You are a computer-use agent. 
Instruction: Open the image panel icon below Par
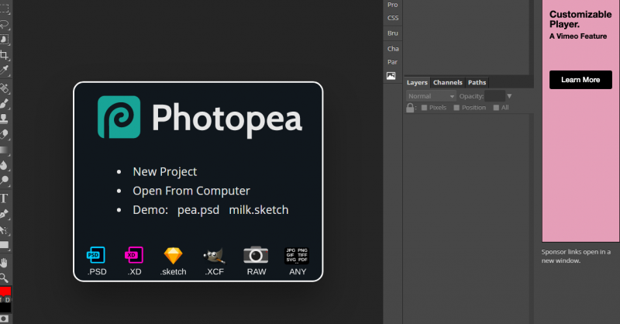point(391,76)
